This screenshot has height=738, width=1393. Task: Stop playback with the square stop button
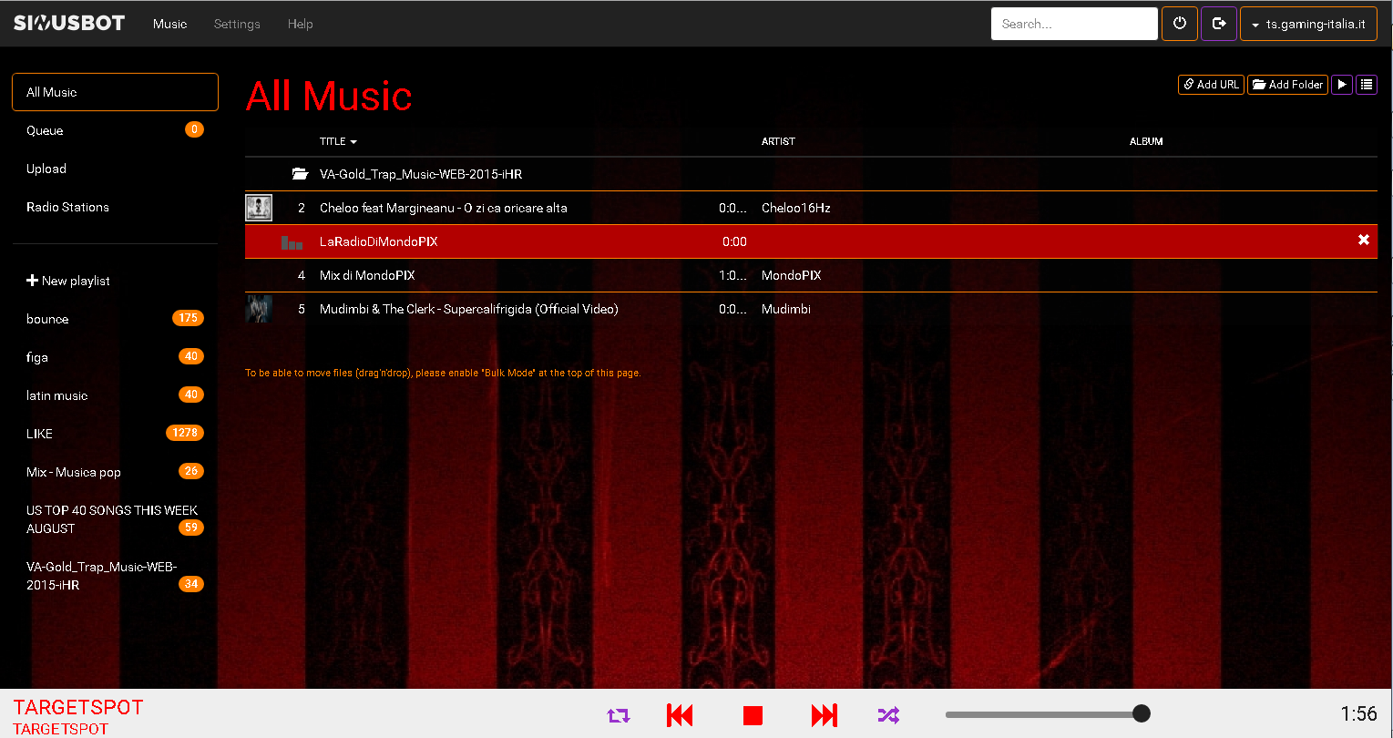click(753, 715)
